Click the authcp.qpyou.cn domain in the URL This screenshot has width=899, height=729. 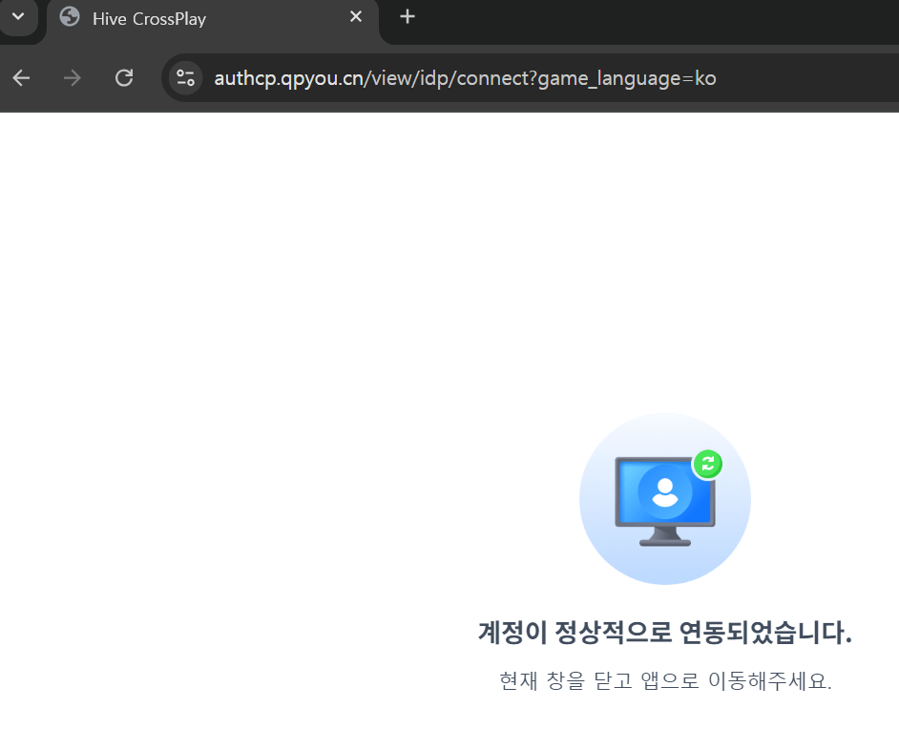pos(288,78)
